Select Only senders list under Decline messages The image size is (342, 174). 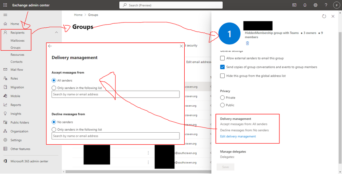click(x=54, y=130)
